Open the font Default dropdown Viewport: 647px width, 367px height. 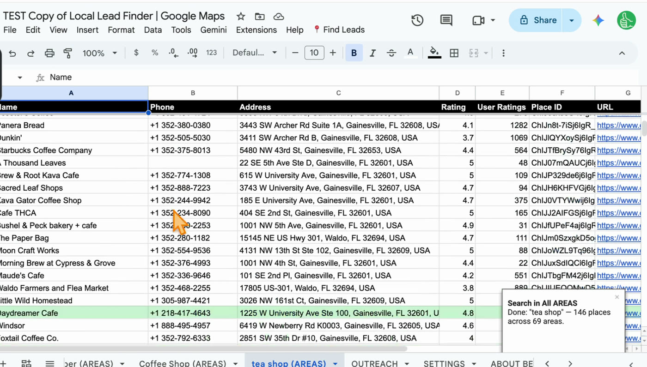click(x=255, y=53)
